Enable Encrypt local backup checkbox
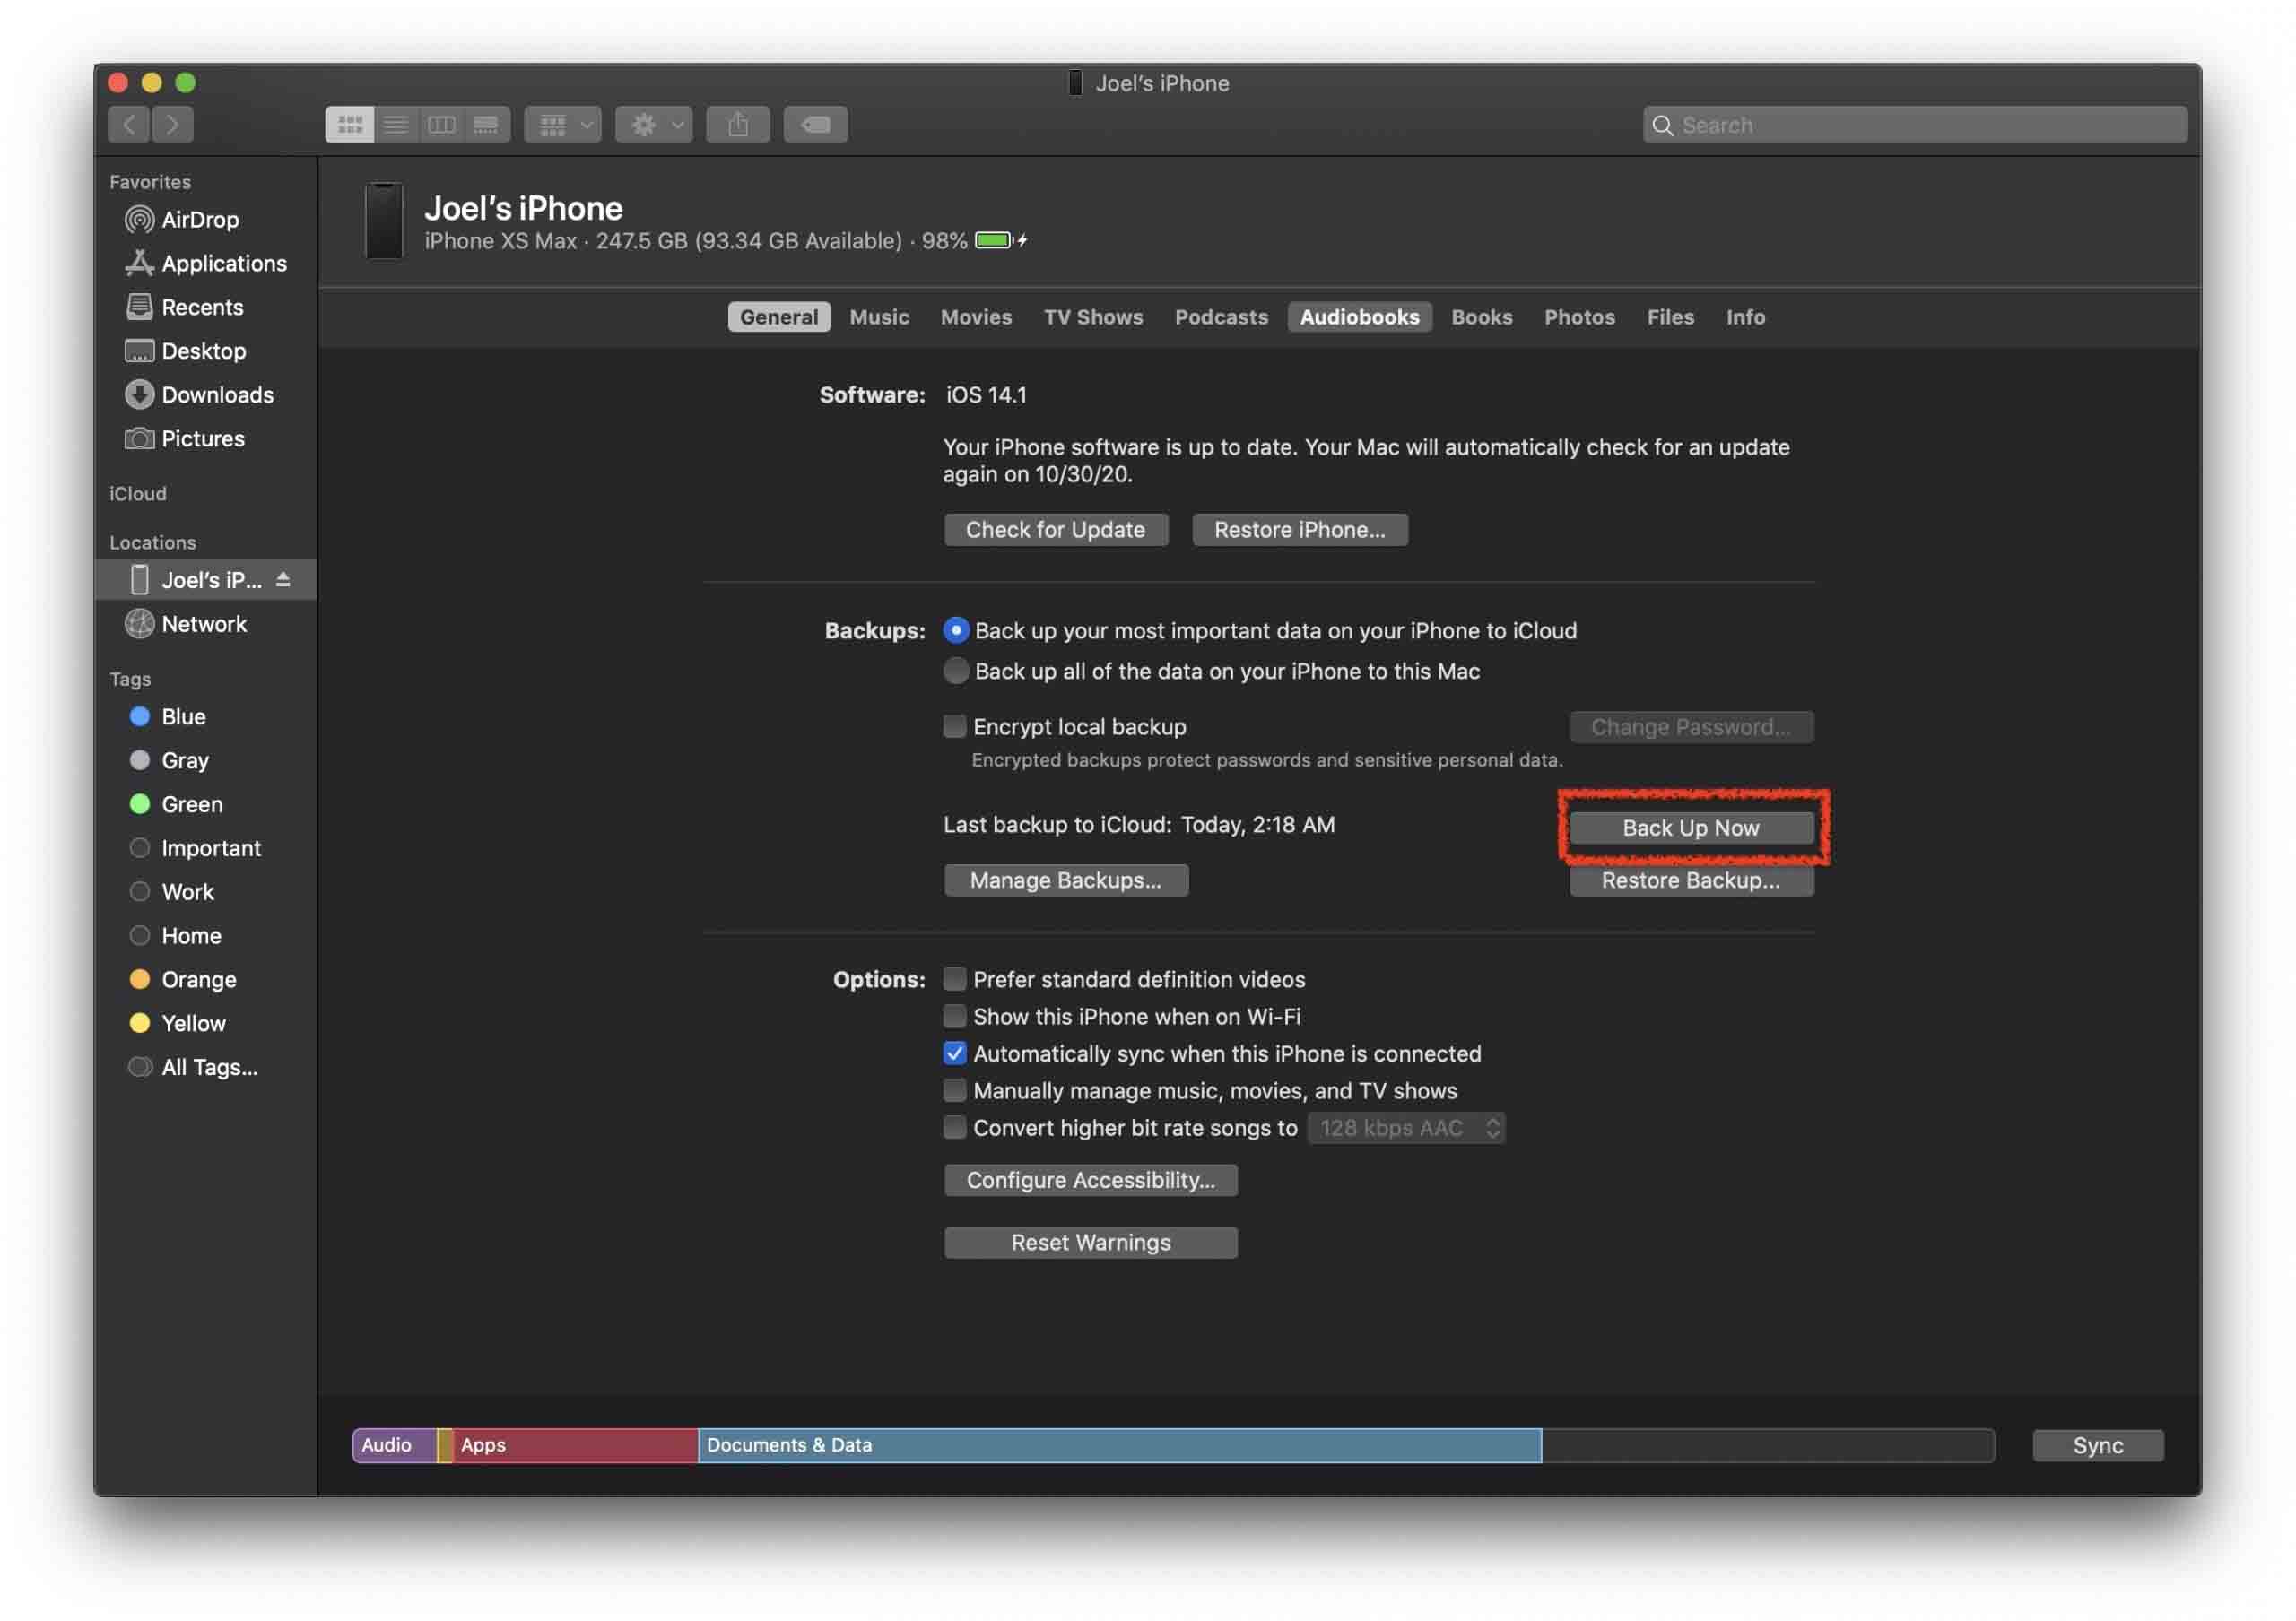 coord(955,726)
